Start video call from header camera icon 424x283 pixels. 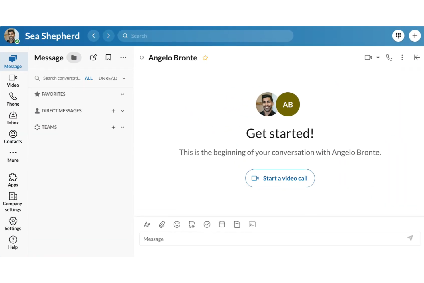point(368,58)
